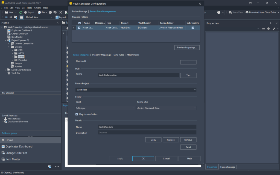Screen dimensions: 280x175
Task: Open Download from Cloud Drive dropdown arrow
Action: point(278,12)
